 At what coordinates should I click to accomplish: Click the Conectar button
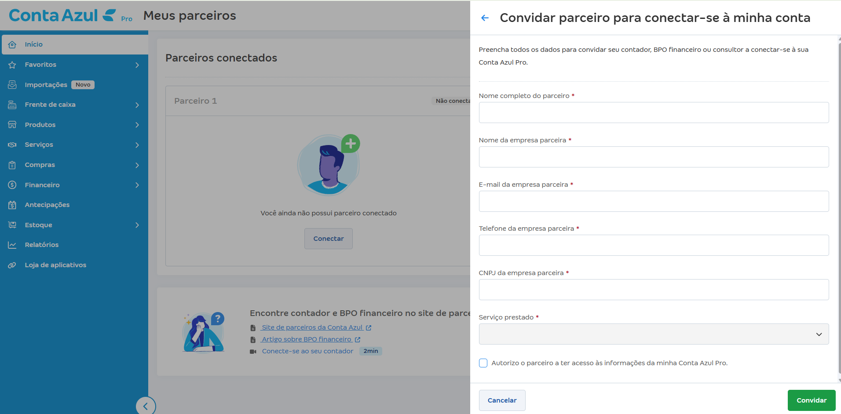329,239
